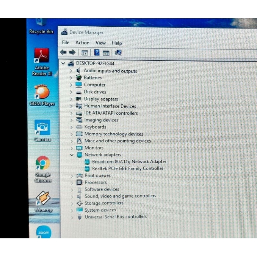Click the blue Help toolbar icon
Image resolution: width=257 pixels, height=257 pixels.
97,53
